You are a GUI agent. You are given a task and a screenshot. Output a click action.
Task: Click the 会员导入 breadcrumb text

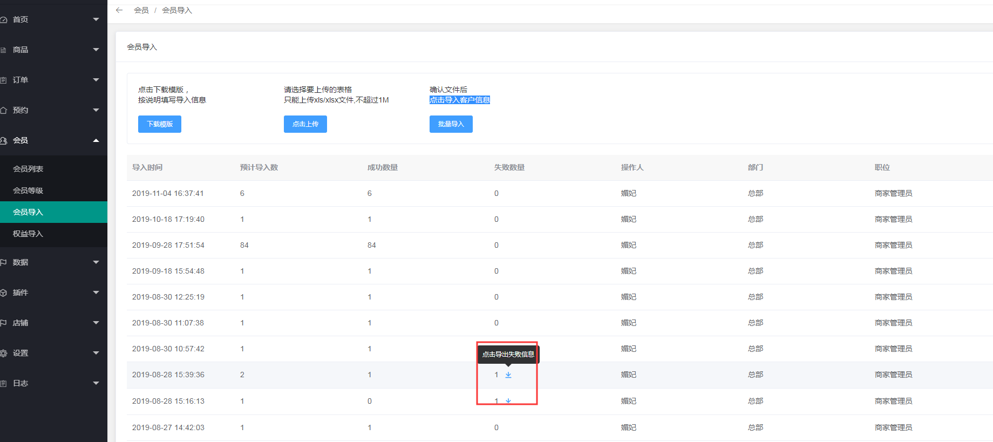point(177,10)
